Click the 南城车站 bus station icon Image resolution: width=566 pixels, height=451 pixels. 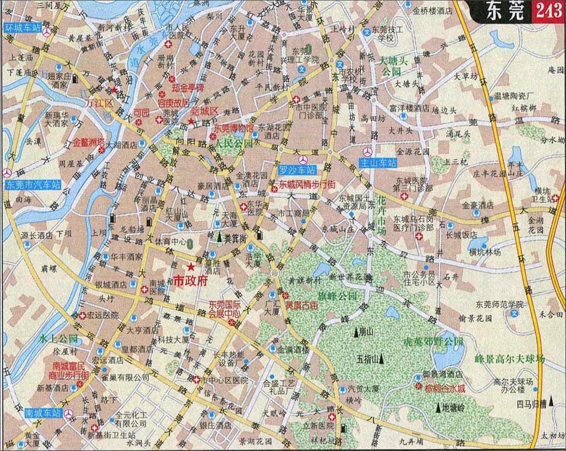coord(70,413)
